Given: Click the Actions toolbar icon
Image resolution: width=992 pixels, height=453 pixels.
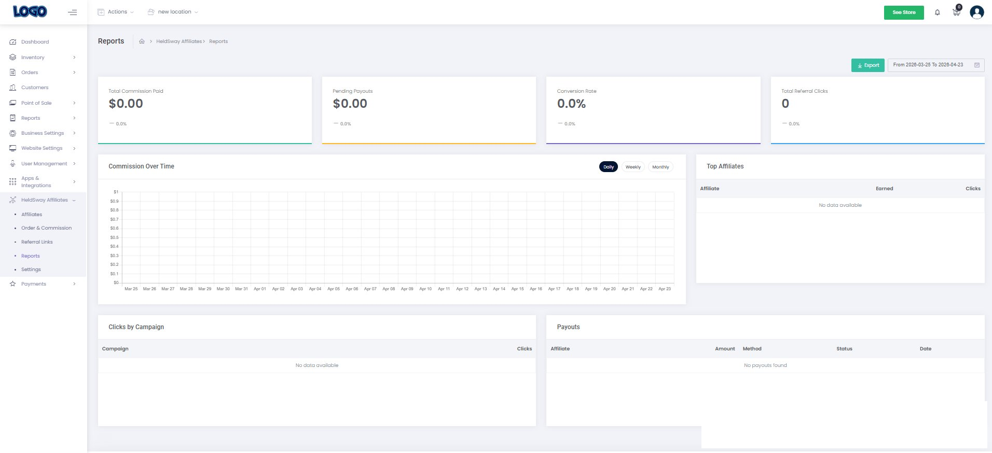Looking at the screenshot, I should point(101,12).
